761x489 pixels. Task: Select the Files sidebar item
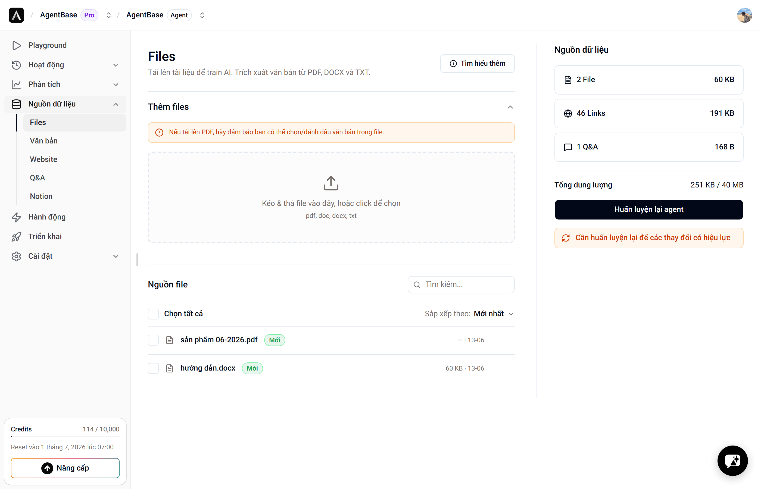pos(75,123)
